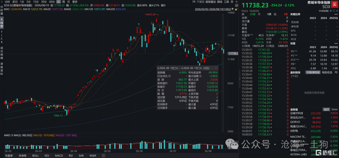Select the 5分 interval
The image size is (339, 158).
click(x=29, y=2)
